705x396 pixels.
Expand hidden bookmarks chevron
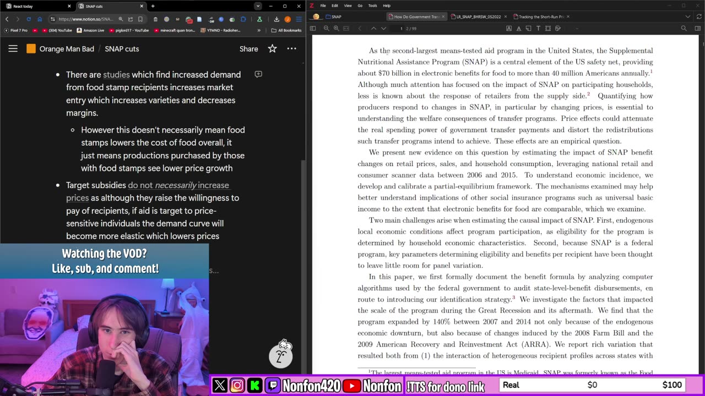[x=259, y=30]
